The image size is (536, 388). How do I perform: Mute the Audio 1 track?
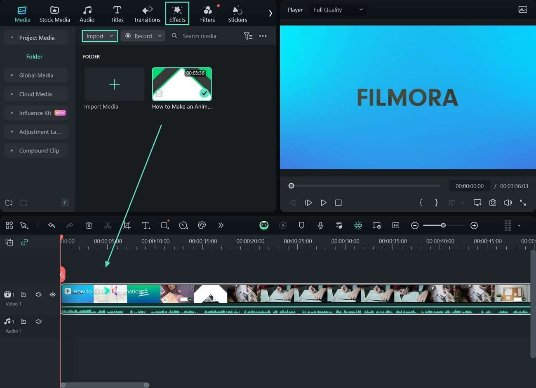[x=38, y=321]
